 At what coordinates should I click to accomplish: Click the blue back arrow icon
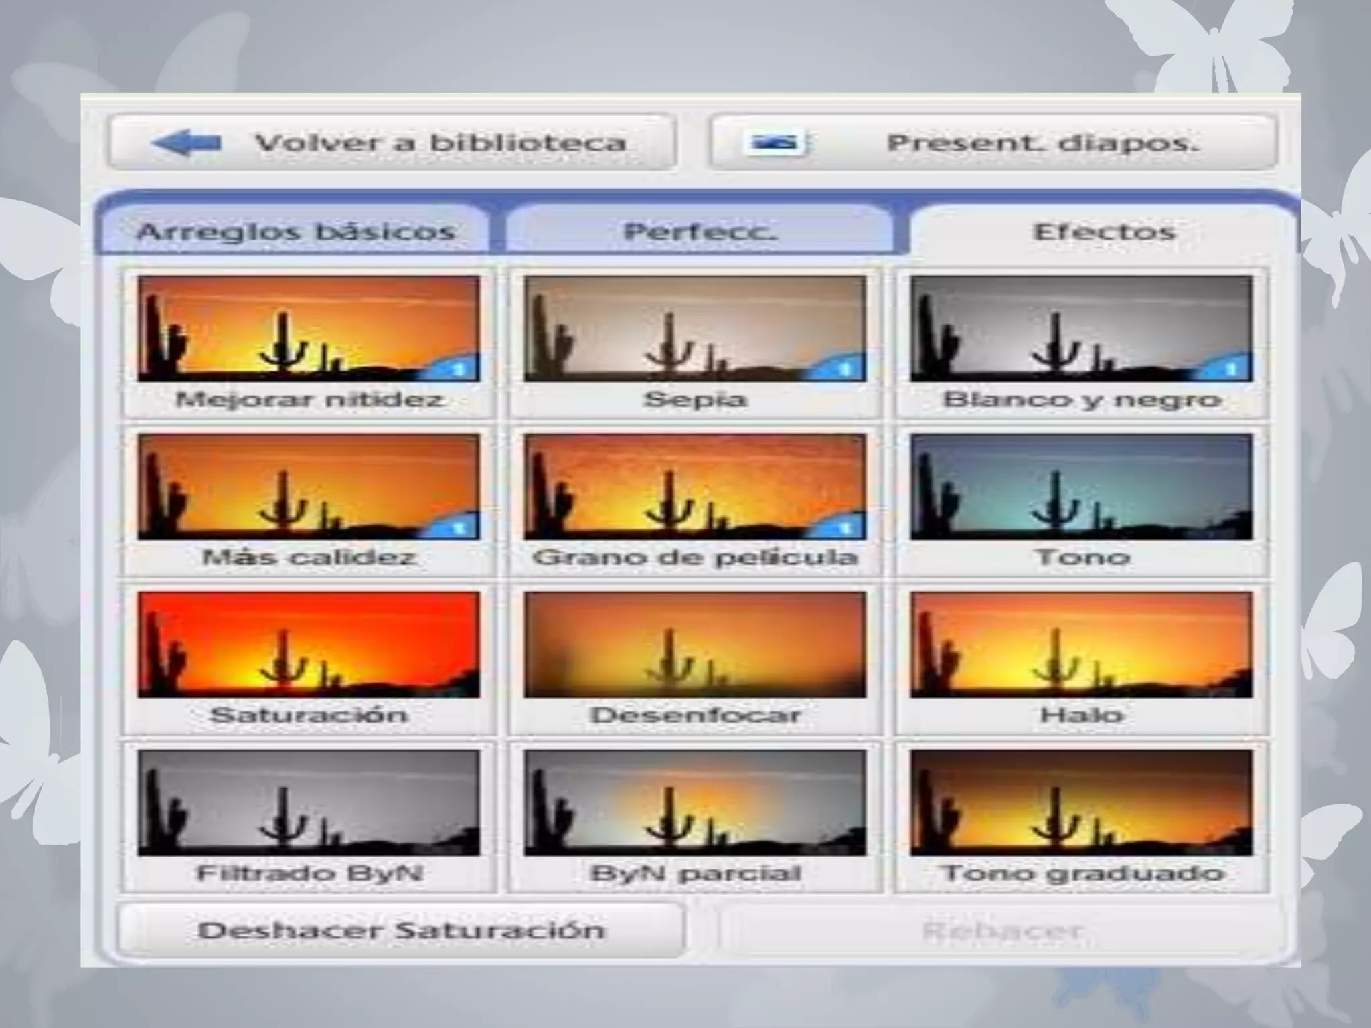[x=186, y=143]
